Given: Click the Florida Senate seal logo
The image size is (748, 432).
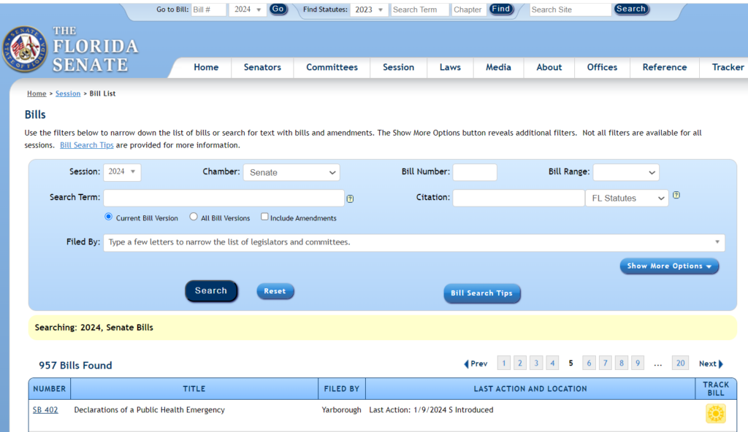Looking at the screenshot, I should click(25, 49).
